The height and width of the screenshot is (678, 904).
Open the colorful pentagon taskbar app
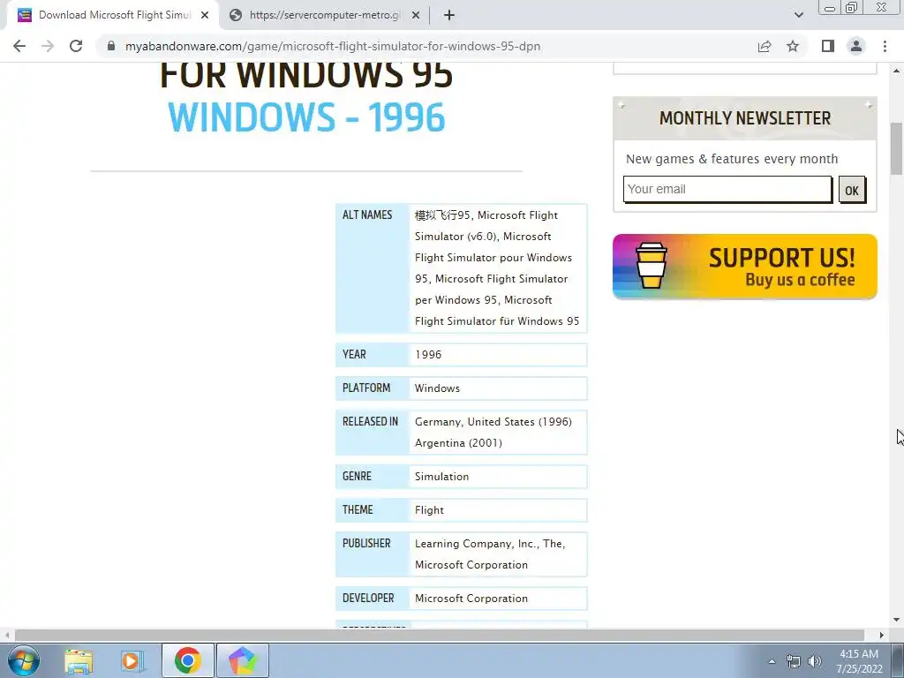tap(242, 660)
